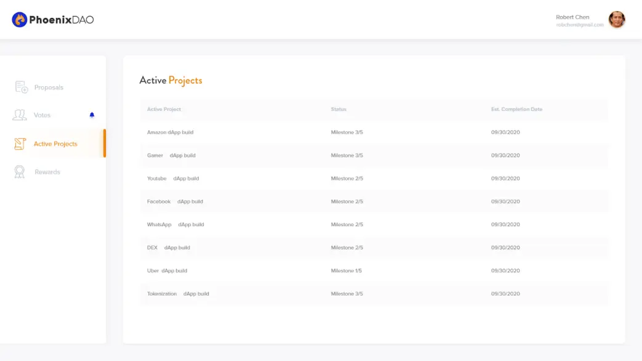
Task: Open the Amazon dApp build project
Action: pos(171,132)
